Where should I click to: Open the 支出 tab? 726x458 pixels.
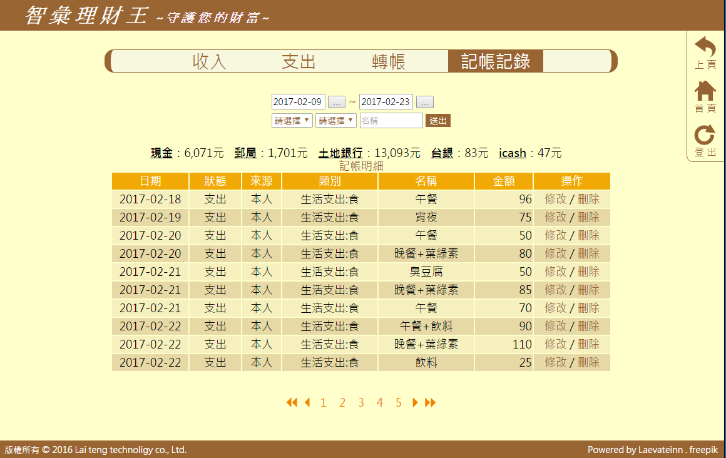click(299, 61)
